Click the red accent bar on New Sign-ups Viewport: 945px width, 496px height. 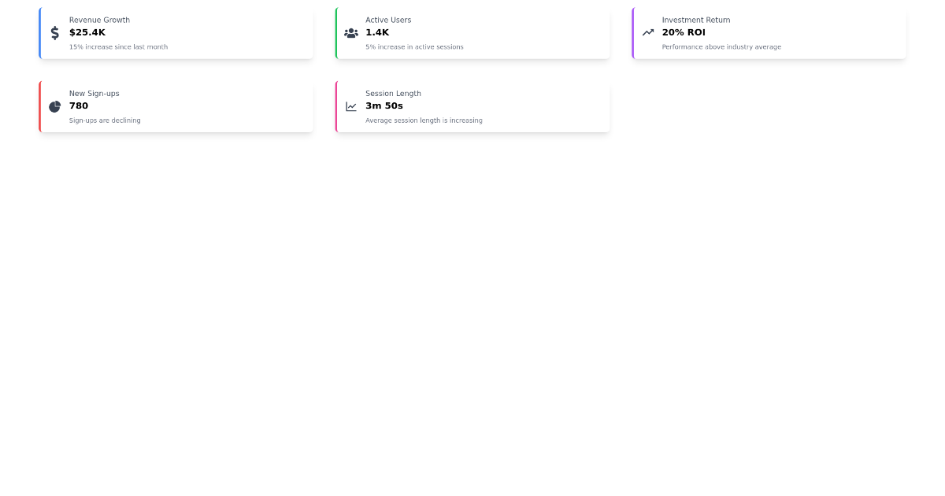pos(39,106)
